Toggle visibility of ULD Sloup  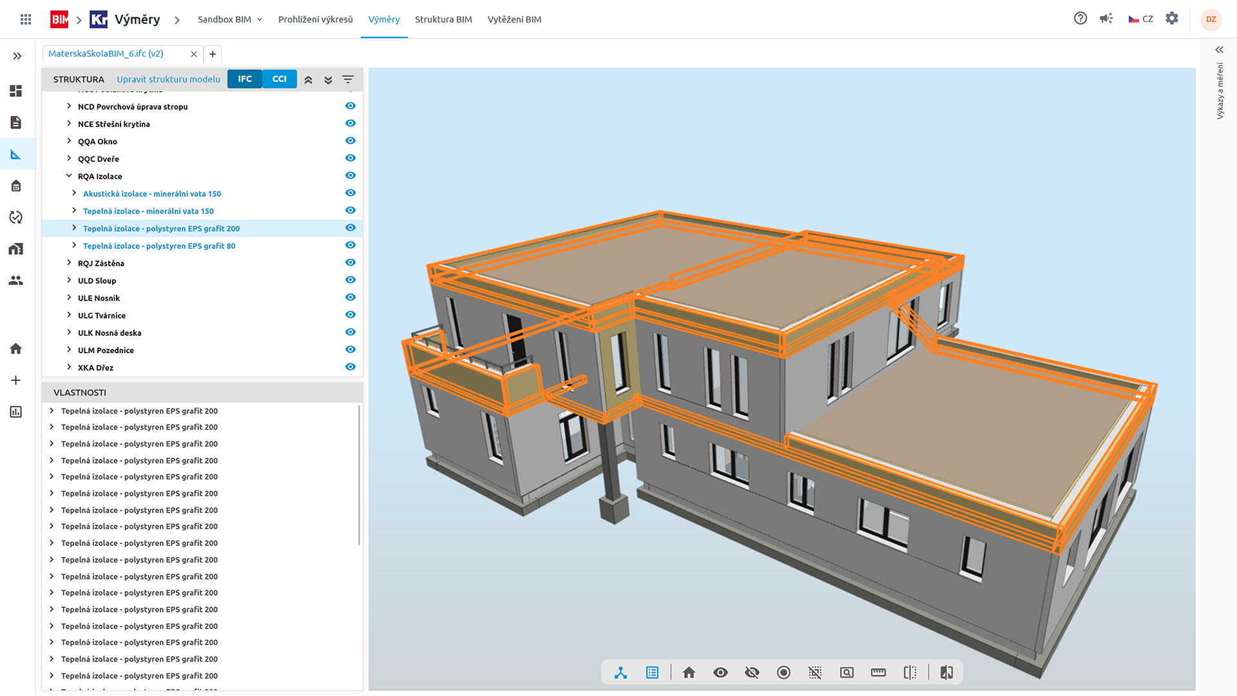point(350,280)
